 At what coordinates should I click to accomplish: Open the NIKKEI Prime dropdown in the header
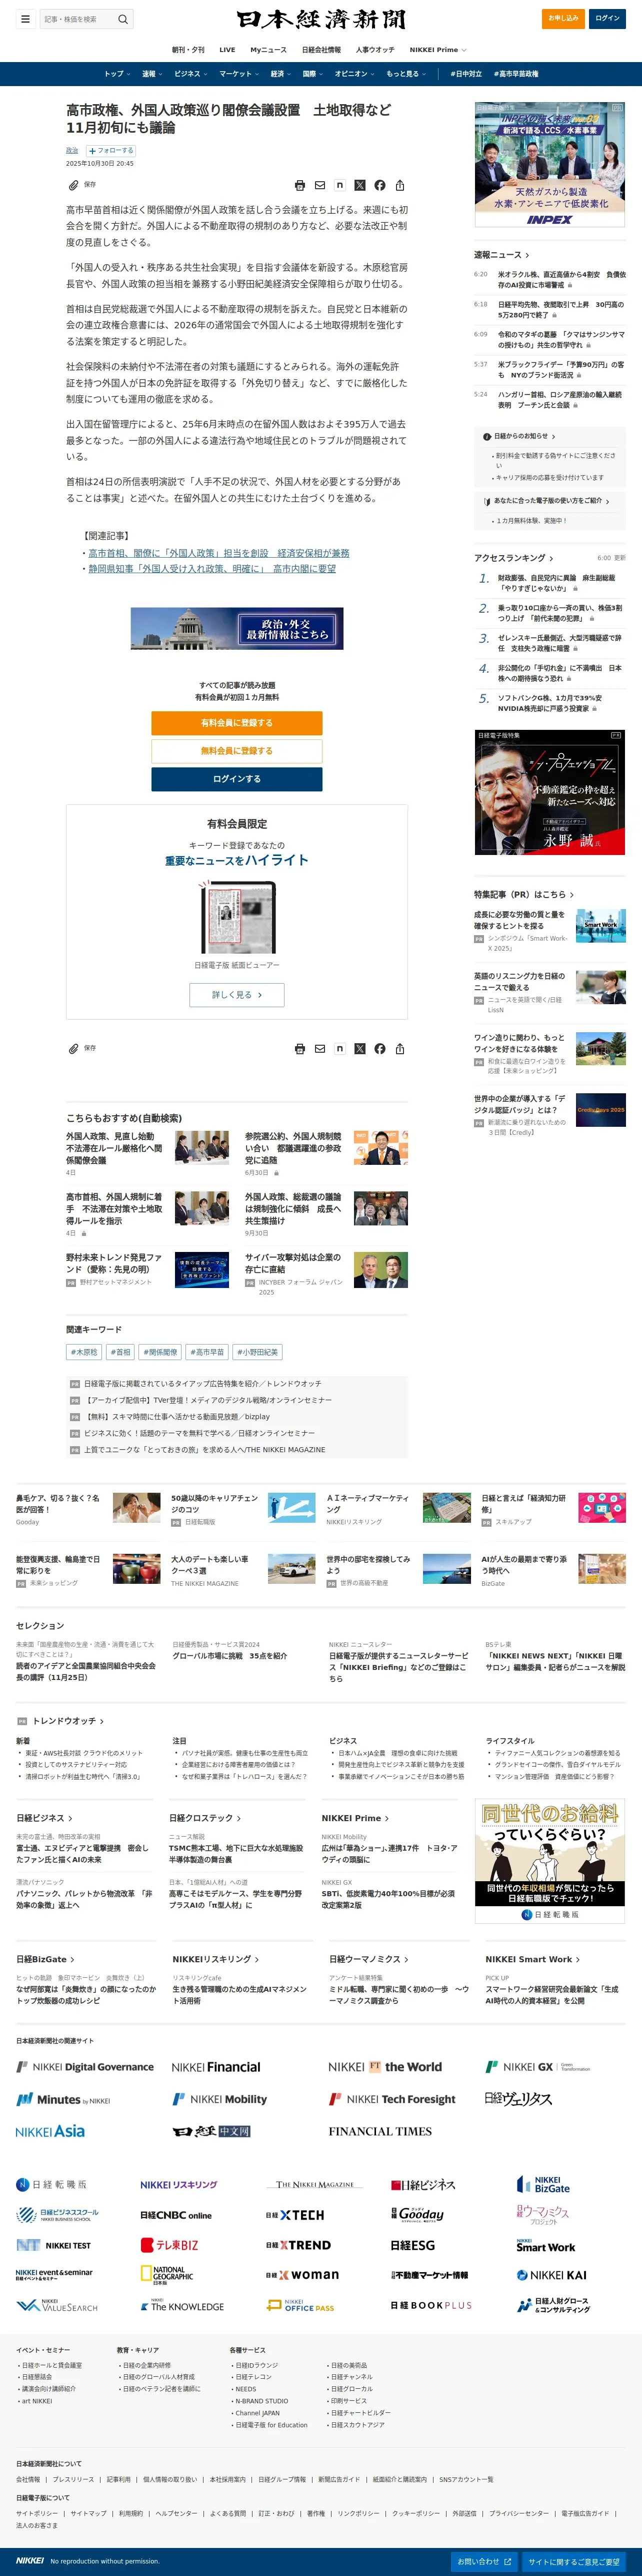[437, 50]
